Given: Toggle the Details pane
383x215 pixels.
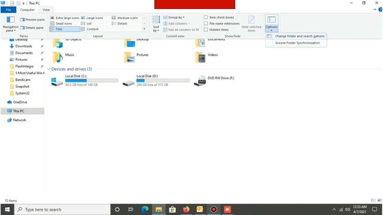Looking at the screenshot, I should (32, 28).
